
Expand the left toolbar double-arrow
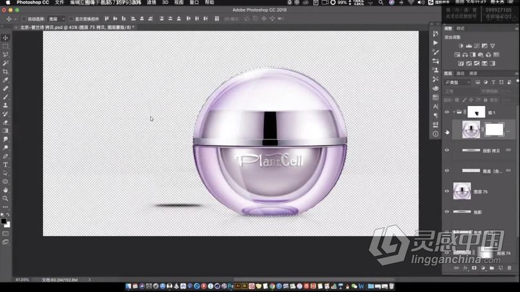click(x=3, y=27)
